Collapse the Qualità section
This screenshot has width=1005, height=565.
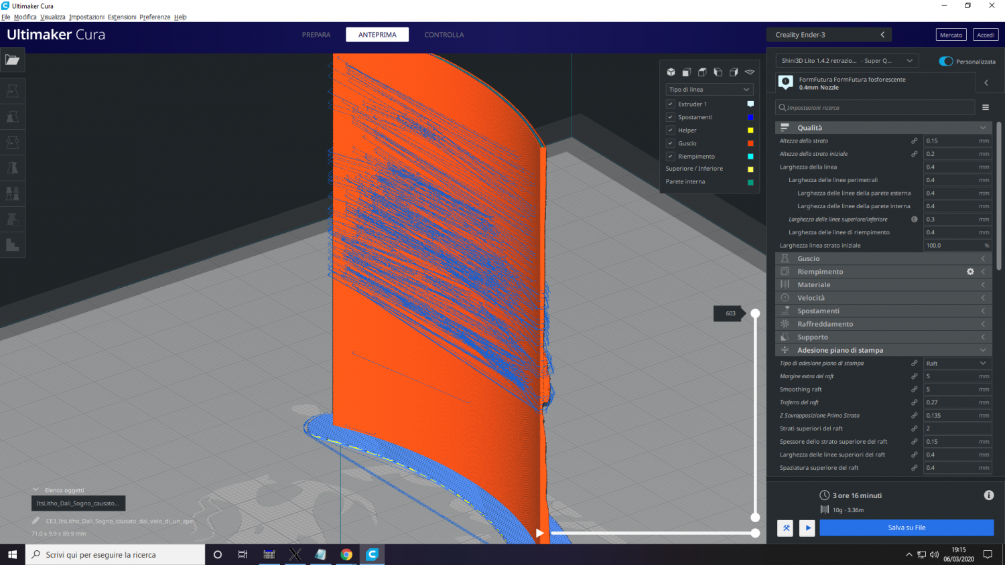tap(884, 128)
